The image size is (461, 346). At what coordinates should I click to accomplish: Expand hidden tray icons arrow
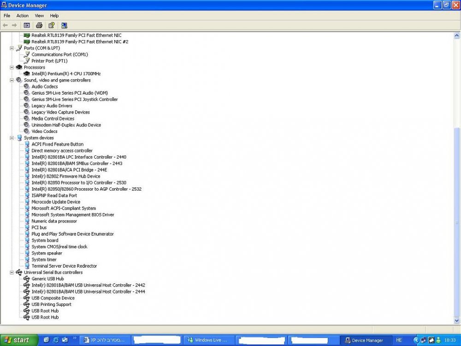pos(416,340)
